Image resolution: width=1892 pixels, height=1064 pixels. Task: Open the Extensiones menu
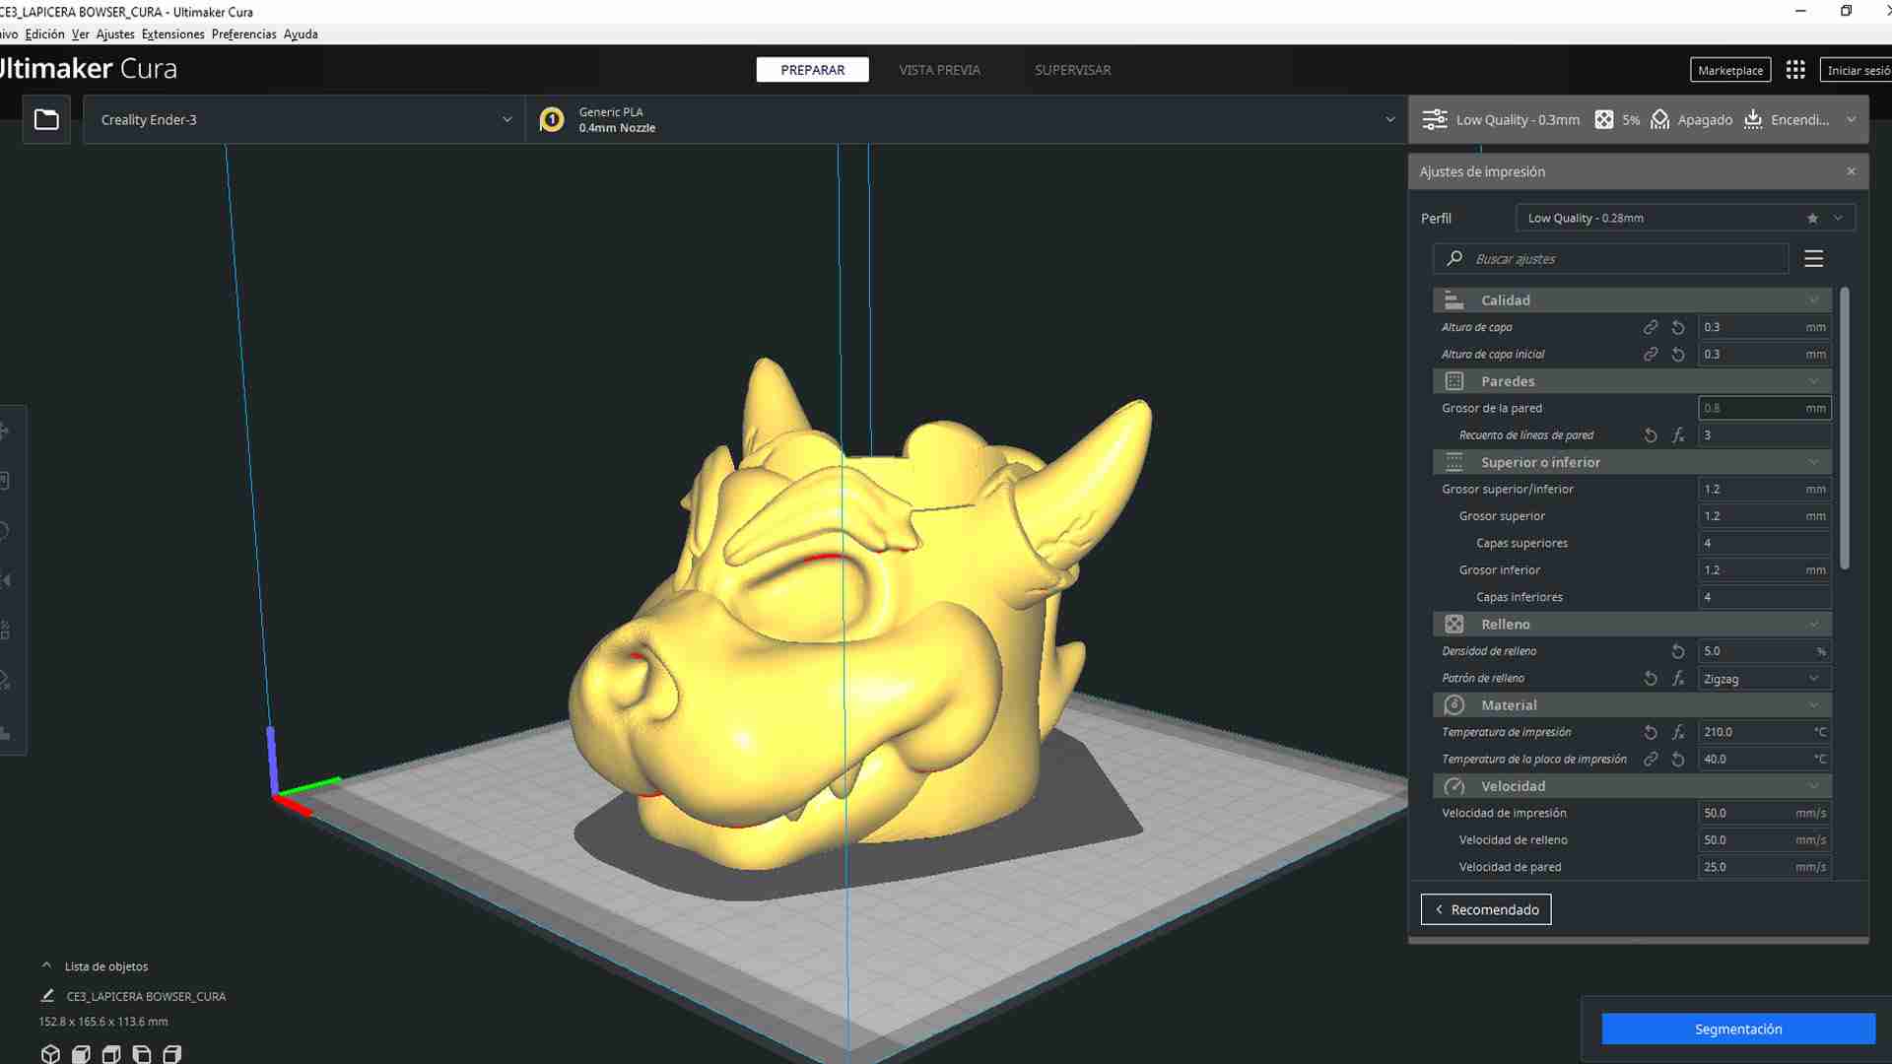click(x=172, y=33)
